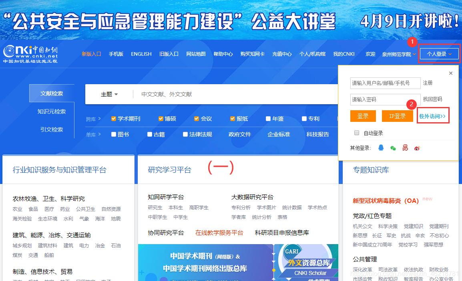Check the 专利 checkbox
This screenshot has width=462, height=281.
click(304, 119)
